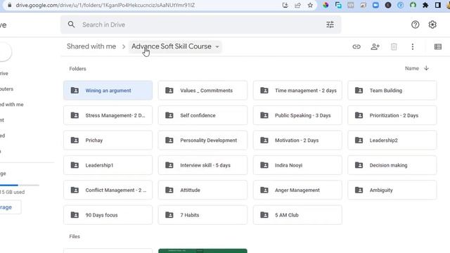Click the install app icon in address bar
This screenshot has width=450, height=253.
coord(285,5)
